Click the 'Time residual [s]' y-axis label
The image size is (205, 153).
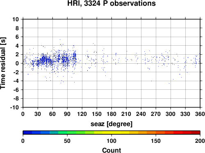[x=3, y=63]
